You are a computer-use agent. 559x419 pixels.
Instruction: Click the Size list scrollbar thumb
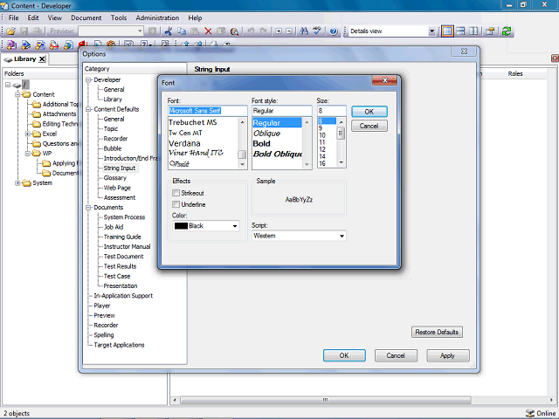pos(341,134)
